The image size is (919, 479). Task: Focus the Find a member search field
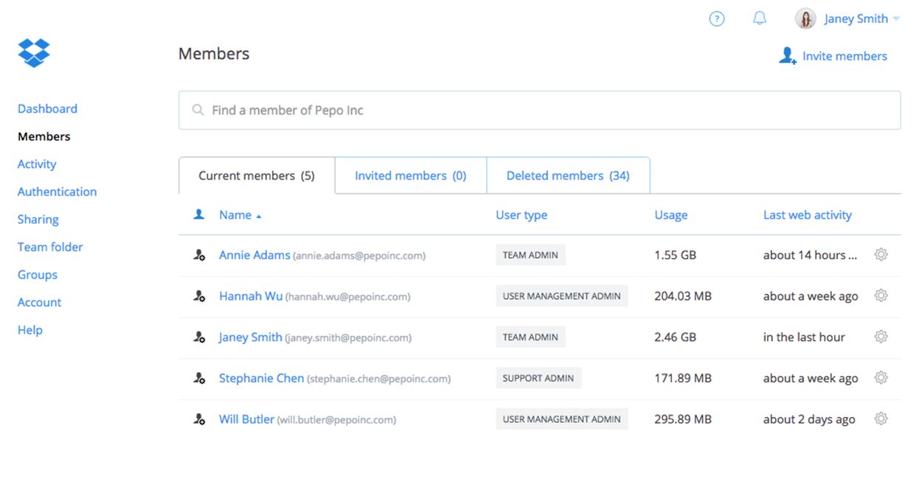coord(538,111)
